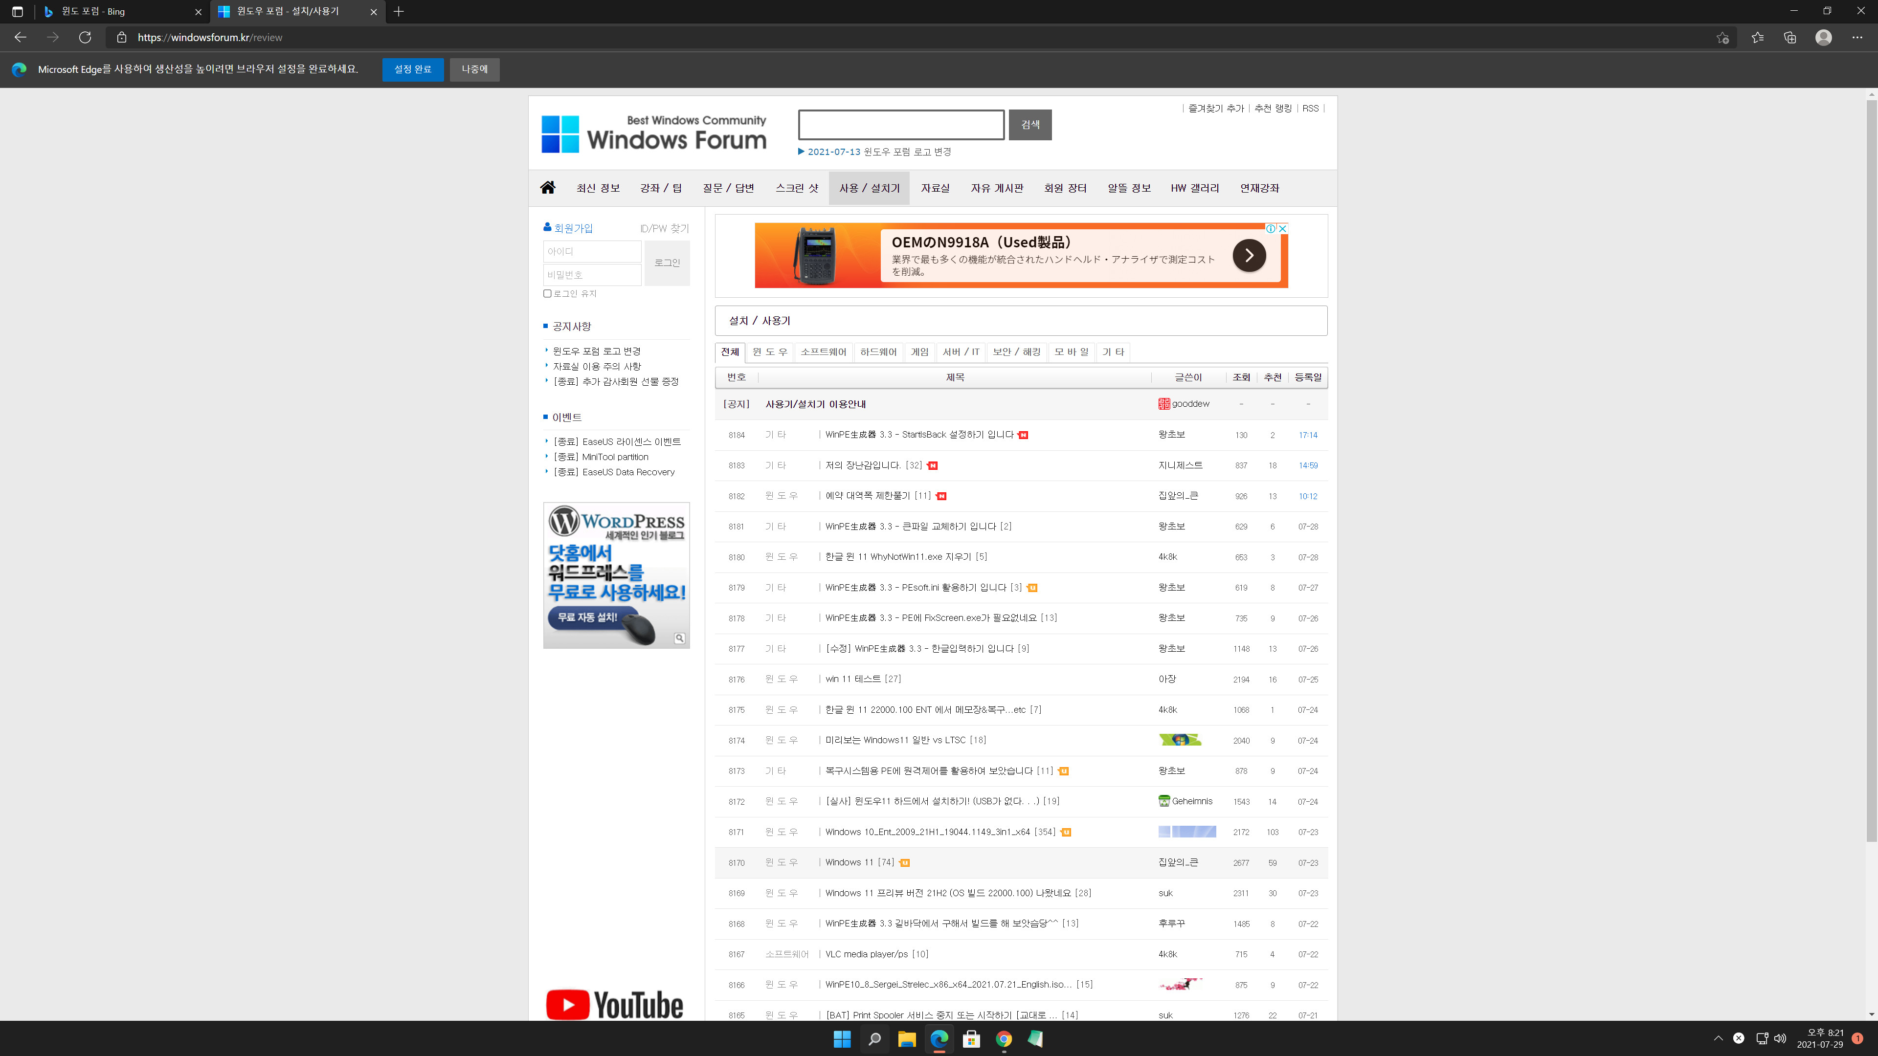1878x1056 pixels.
Task: Select the 보안 / 해킹 category tab
Action: (x=1016, y=352)
